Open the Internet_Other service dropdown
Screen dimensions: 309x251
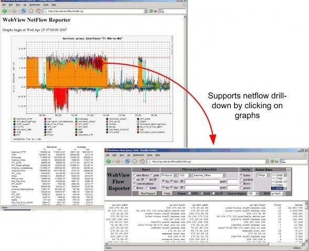[x=209, y=175]
